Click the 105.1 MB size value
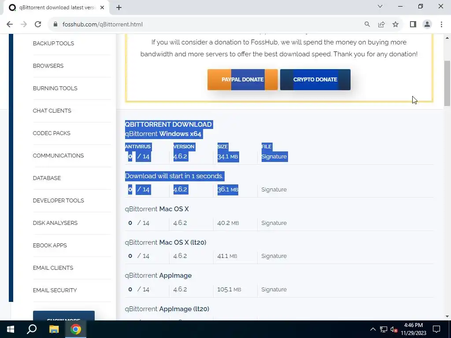Image resolution: width=451 pixels, height=338 pixels. (x=229, y=290)
